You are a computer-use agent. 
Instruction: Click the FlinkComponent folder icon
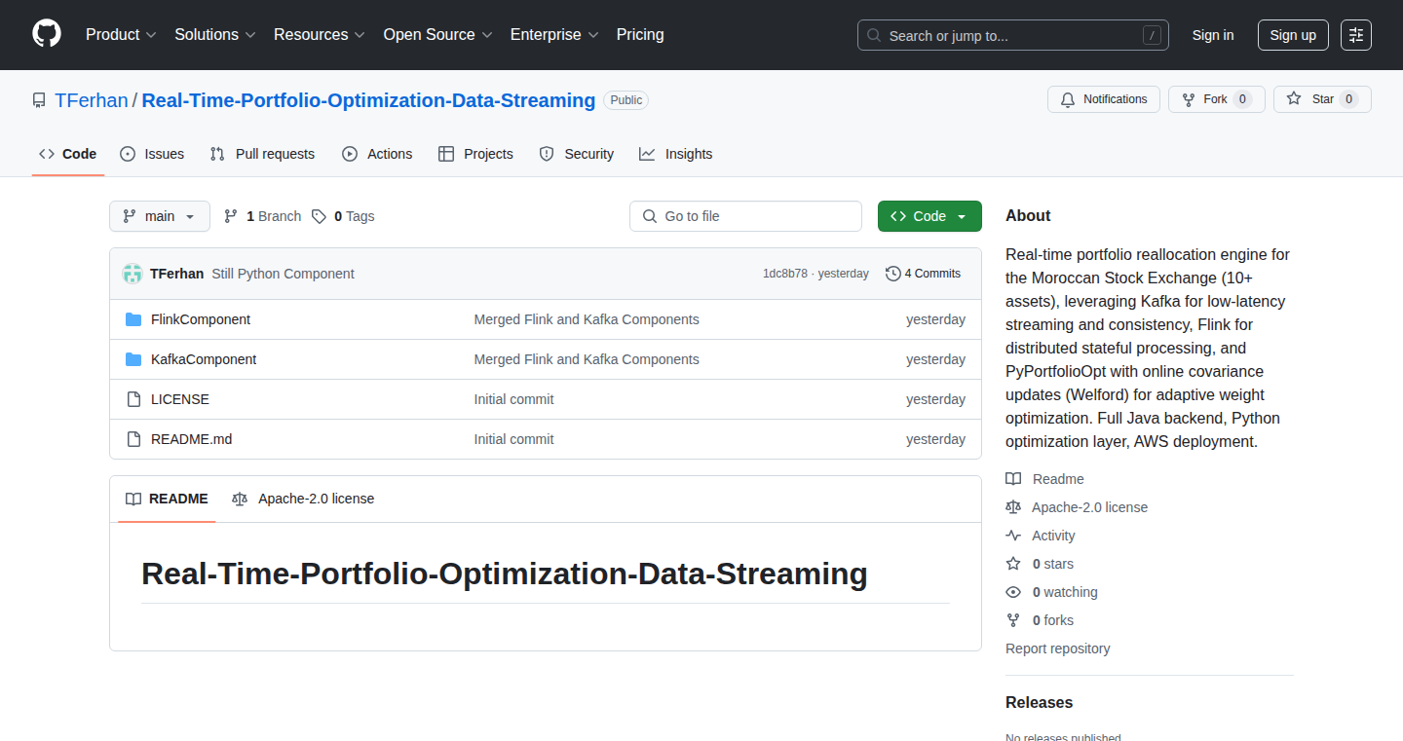(133, 319)
